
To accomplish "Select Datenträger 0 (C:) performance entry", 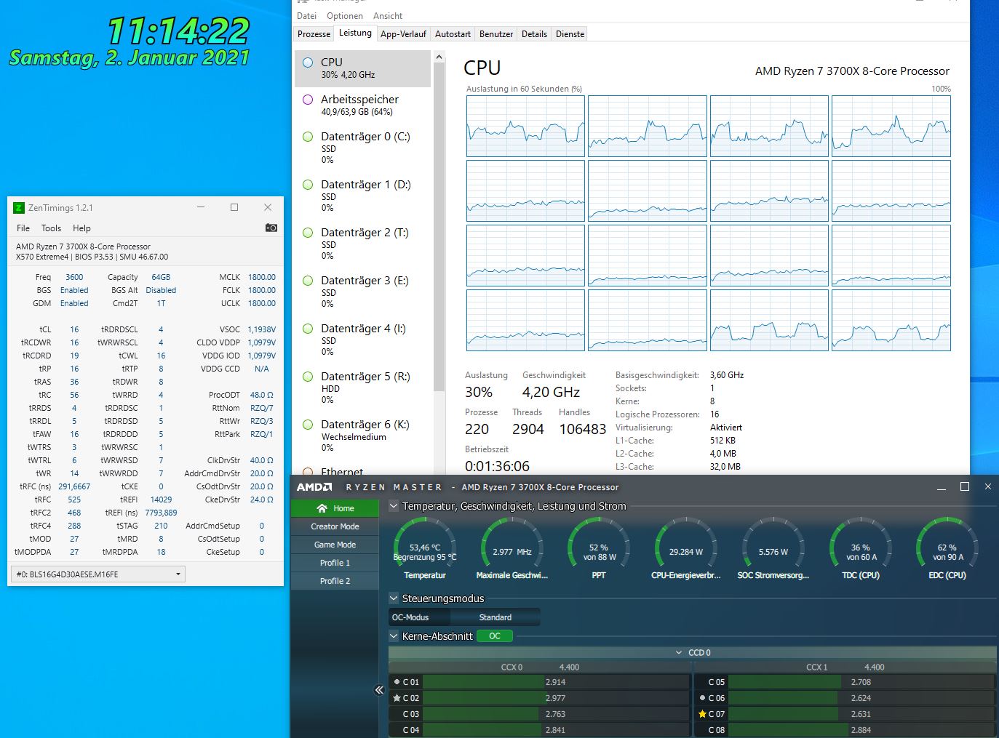I will click(363, 148).
